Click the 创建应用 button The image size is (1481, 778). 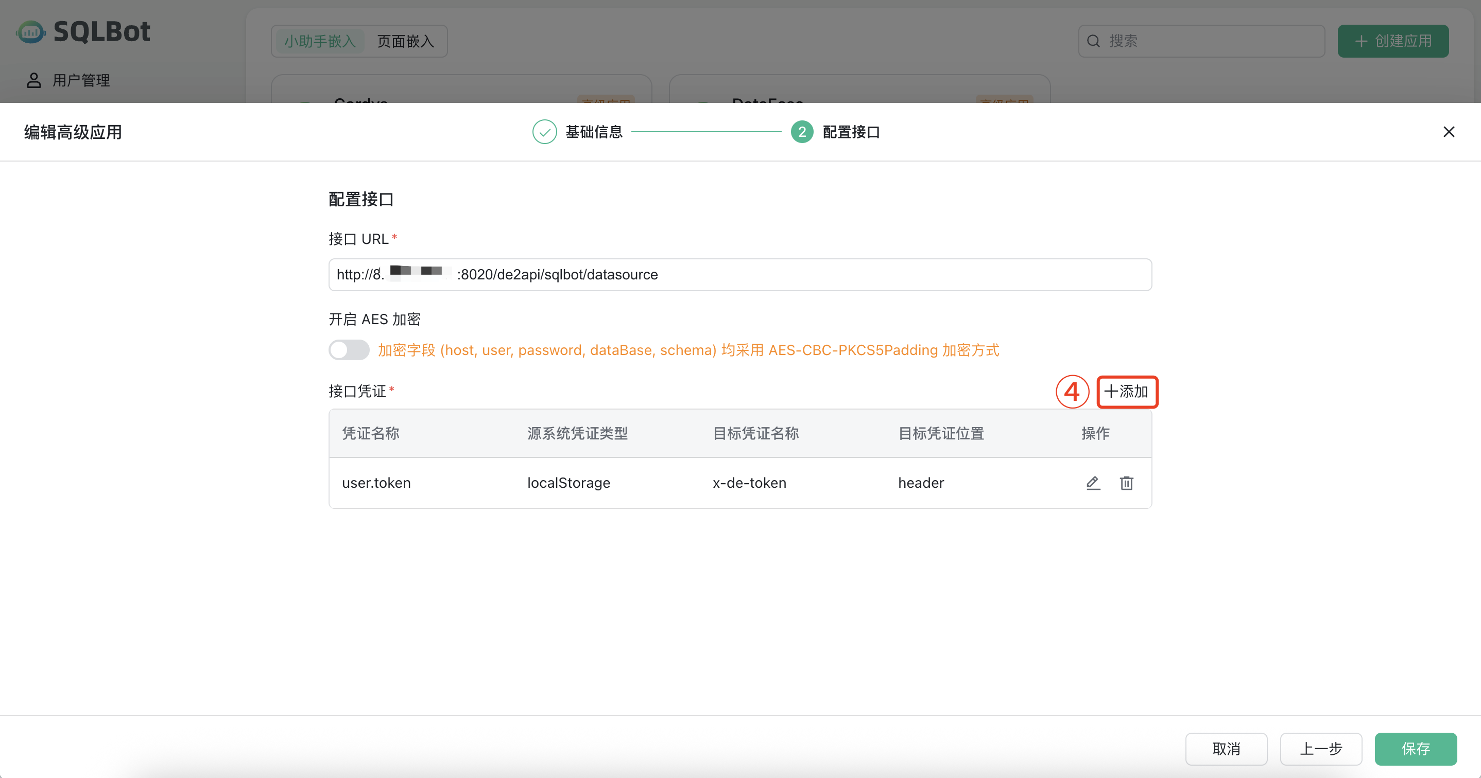(1392, 41)
